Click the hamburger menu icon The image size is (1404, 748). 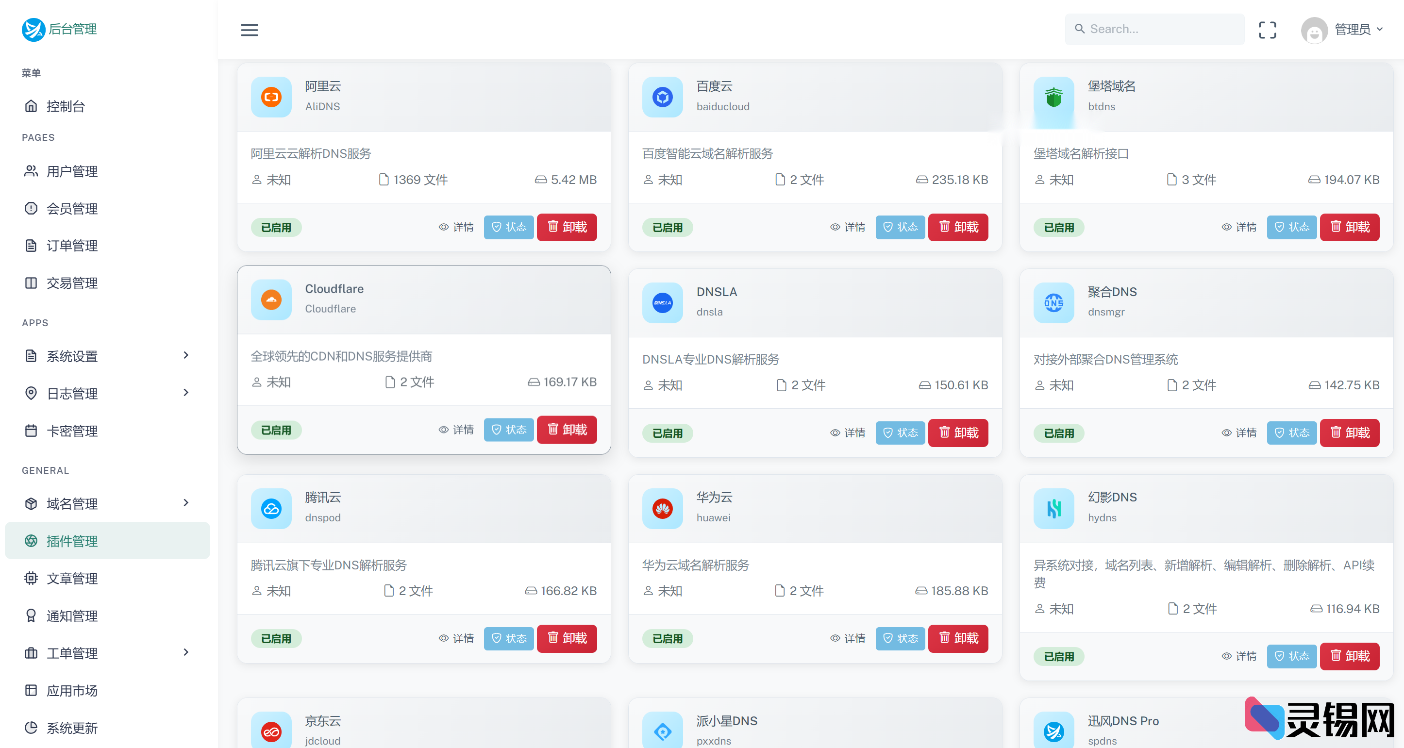250,30
